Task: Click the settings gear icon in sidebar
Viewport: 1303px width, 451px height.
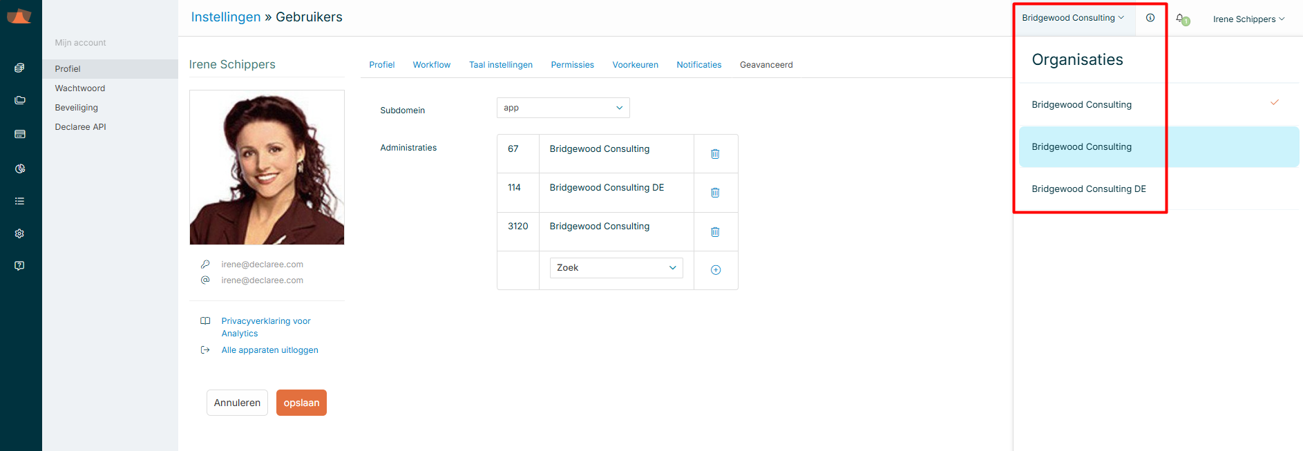Action: click(x=19, y=233)
